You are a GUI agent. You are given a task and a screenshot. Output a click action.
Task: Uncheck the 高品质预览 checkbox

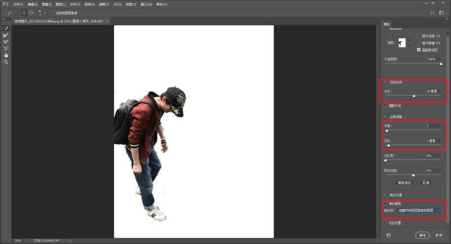tap(418, 50)
